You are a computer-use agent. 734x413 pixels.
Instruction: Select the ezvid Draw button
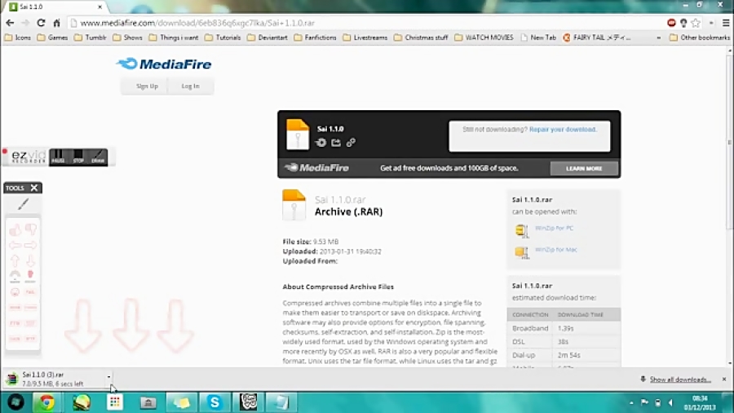click(98, 158)
